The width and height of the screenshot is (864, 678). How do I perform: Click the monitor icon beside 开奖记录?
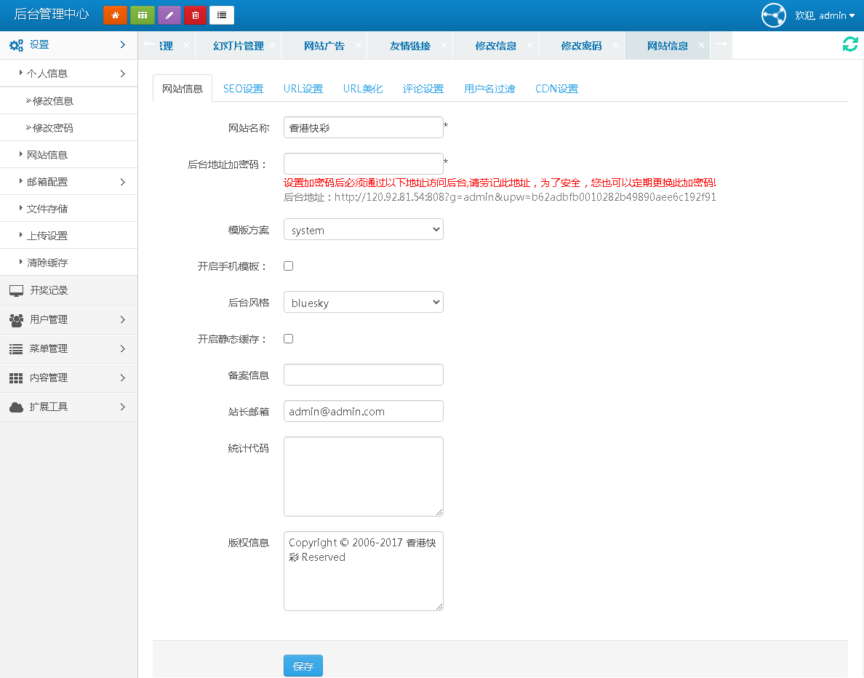pos(15,290)
